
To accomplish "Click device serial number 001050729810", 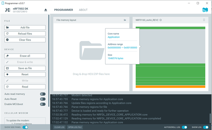I will click(20, 12).
